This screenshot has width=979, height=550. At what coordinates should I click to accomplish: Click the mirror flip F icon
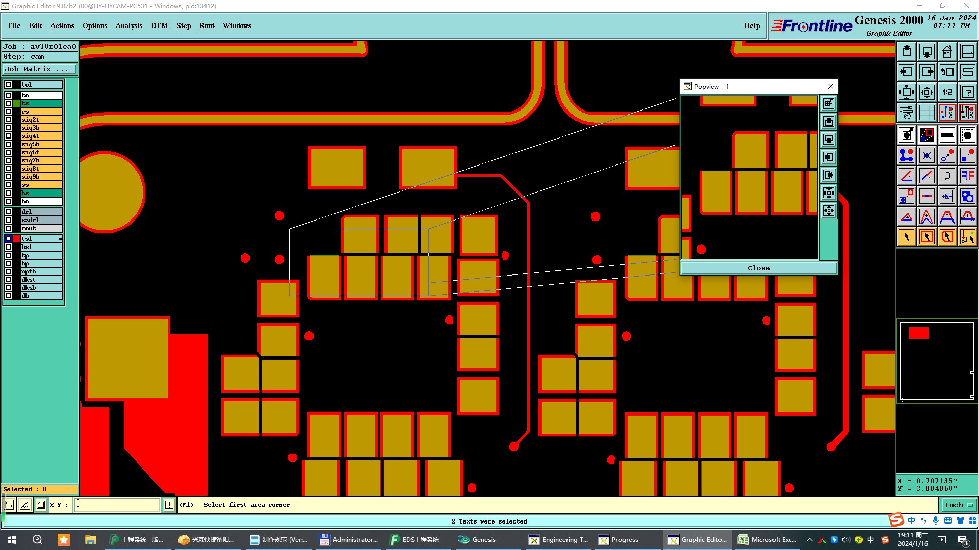pos(967,176)
